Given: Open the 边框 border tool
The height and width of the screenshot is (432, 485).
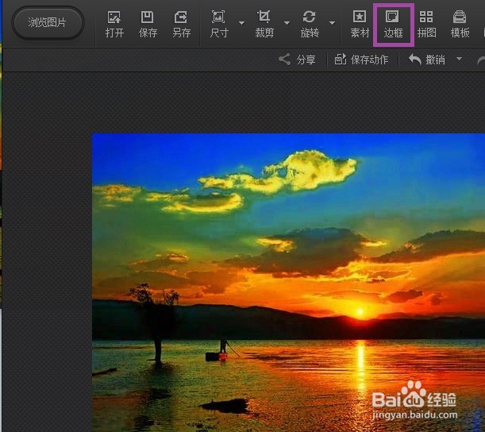Looking at the screenshot, I should [393, 24].
